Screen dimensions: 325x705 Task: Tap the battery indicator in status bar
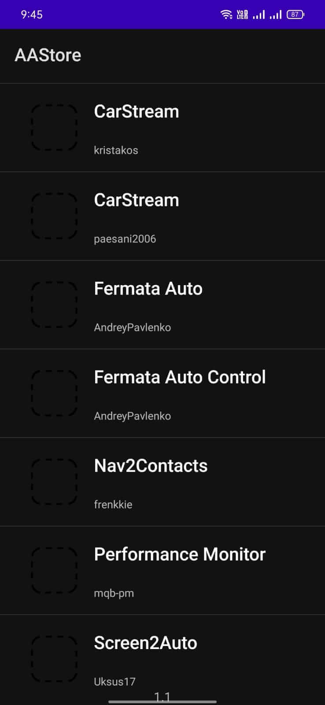click(x=295, y=15)
